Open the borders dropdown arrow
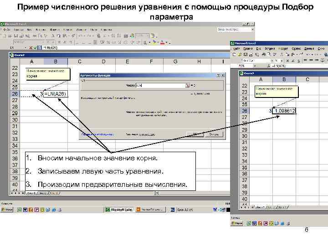This screenshot has height=246, width=328. pos(149,42)
